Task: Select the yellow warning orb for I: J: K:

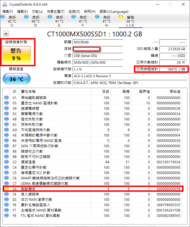Action: [x=121, y=17]
